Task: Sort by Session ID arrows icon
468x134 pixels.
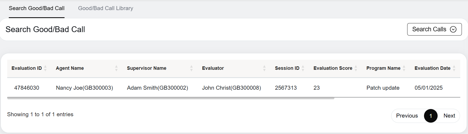Action: tap(303, 68)
